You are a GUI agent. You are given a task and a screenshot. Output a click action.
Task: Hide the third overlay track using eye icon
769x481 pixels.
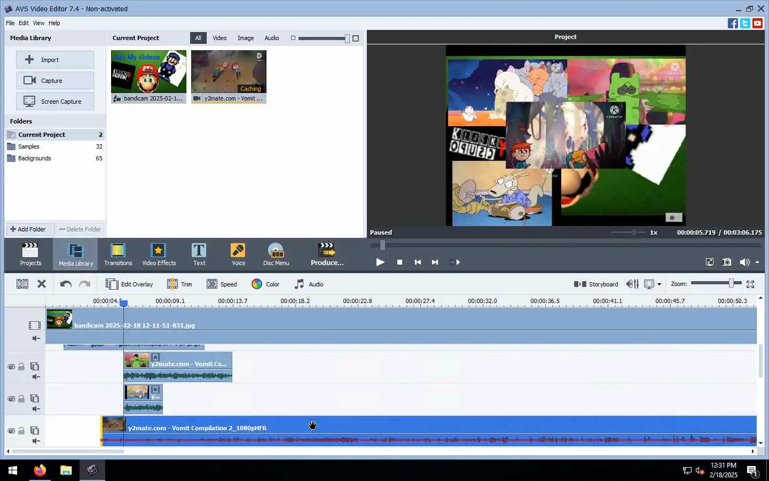tap(11, 431)
